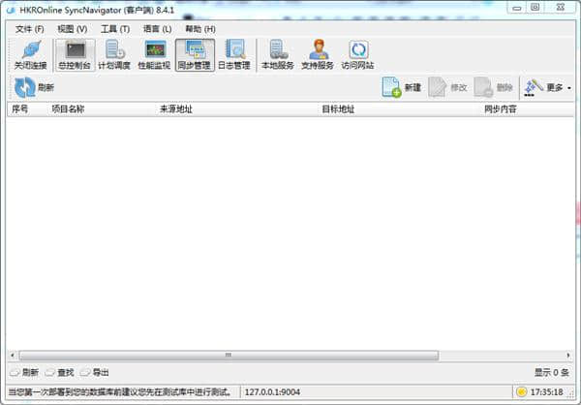
Task: Click the bottom 导出 export button
Action: click(95, 372)
